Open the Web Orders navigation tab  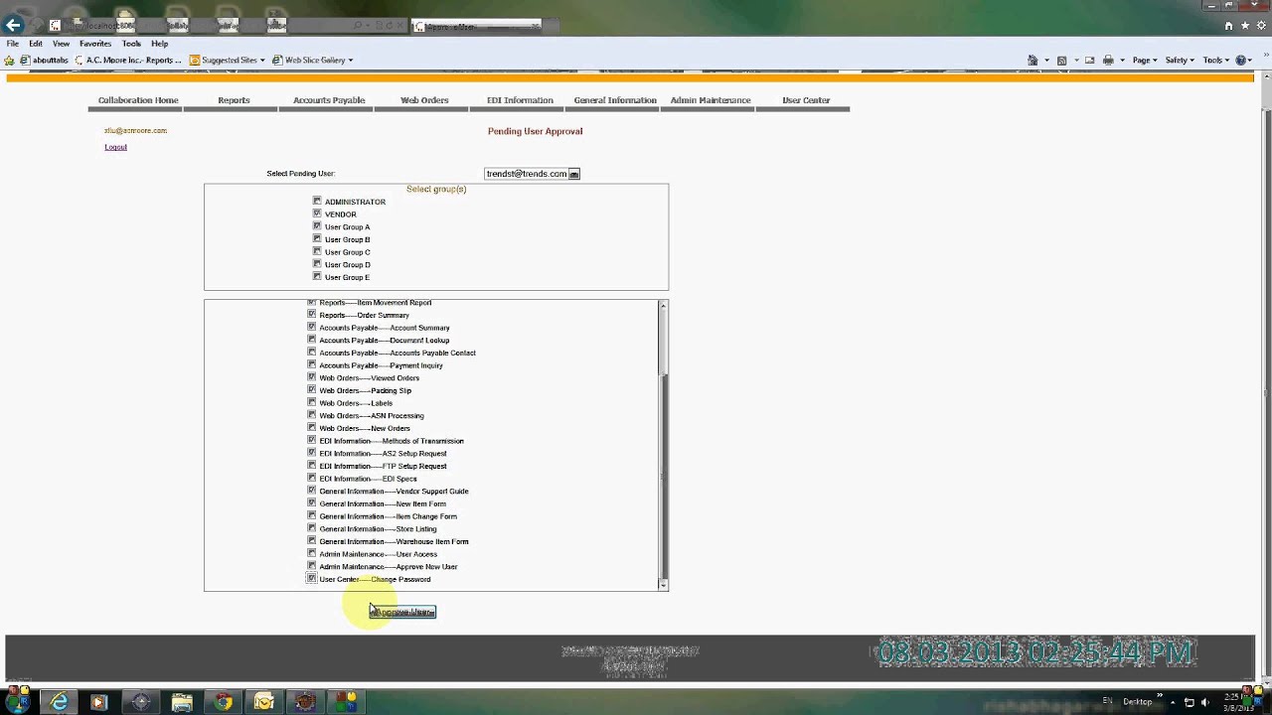tap(424, 100)
